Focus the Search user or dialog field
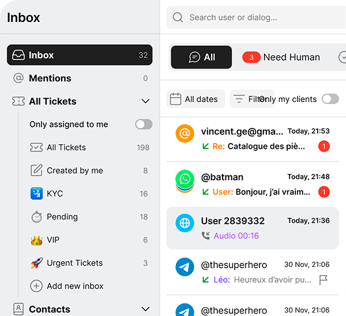Viewport: 346px width, 316px height. 256,17
